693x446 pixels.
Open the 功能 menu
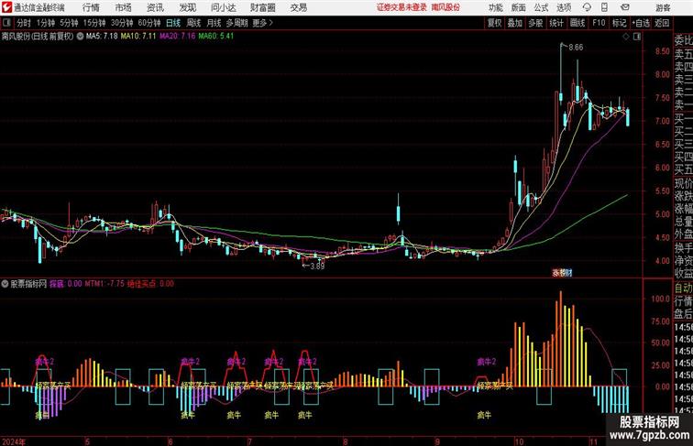(x=495, y=7)
